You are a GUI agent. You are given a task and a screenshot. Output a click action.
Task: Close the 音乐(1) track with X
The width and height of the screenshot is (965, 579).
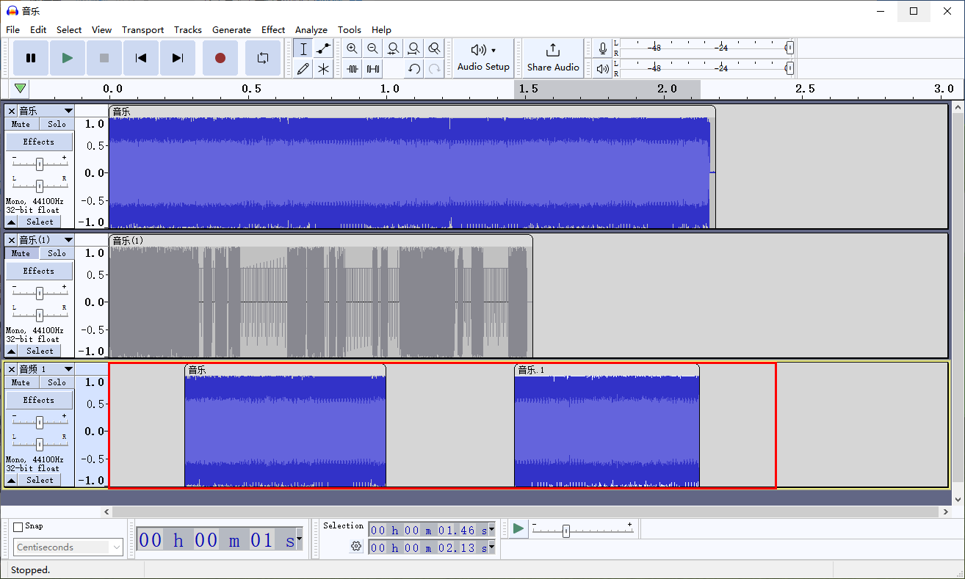11,240
